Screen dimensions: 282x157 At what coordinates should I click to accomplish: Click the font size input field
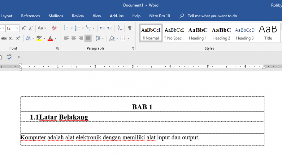(x=11, y=28)
